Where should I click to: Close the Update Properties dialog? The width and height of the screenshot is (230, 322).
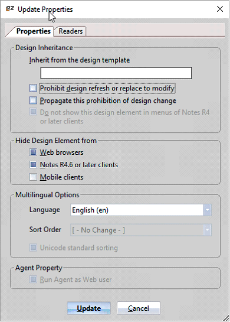click(x=220, y=9)
